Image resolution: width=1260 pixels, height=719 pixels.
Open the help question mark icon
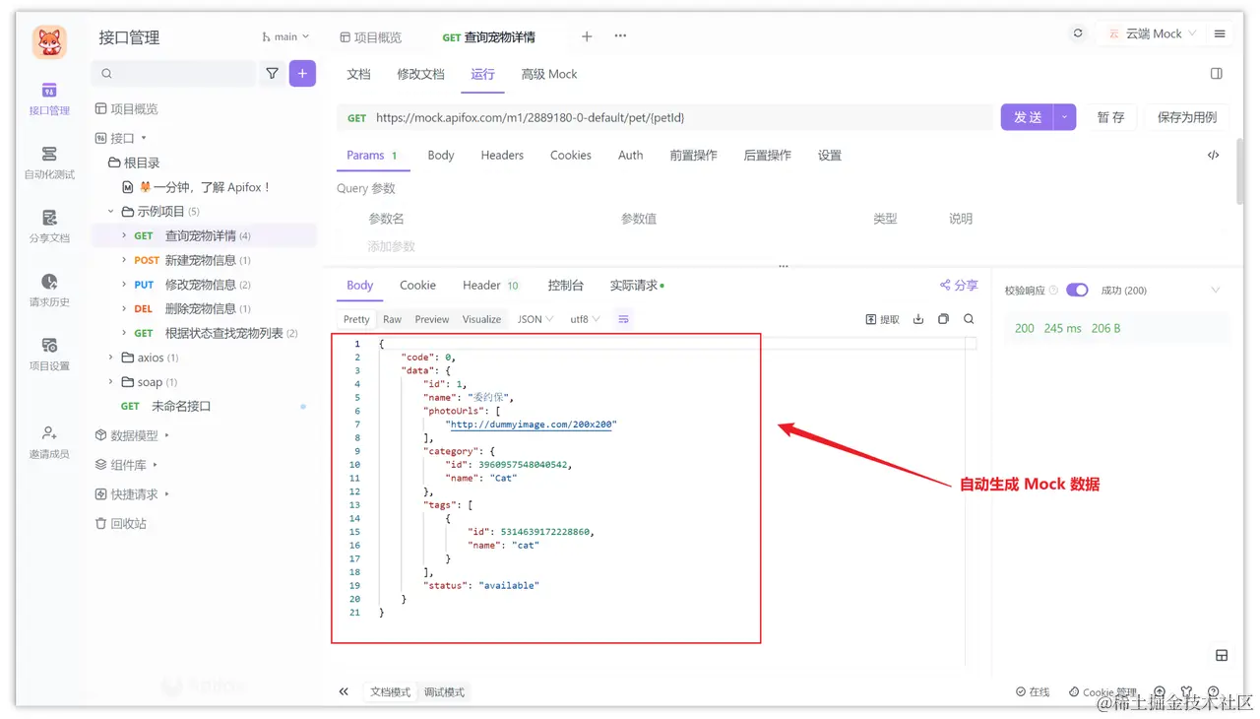pyautogui.click(x=1213, y=691)
